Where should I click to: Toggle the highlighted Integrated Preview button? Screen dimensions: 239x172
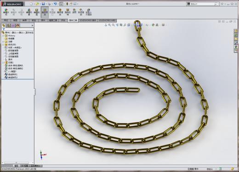click(x=45, y=12)
